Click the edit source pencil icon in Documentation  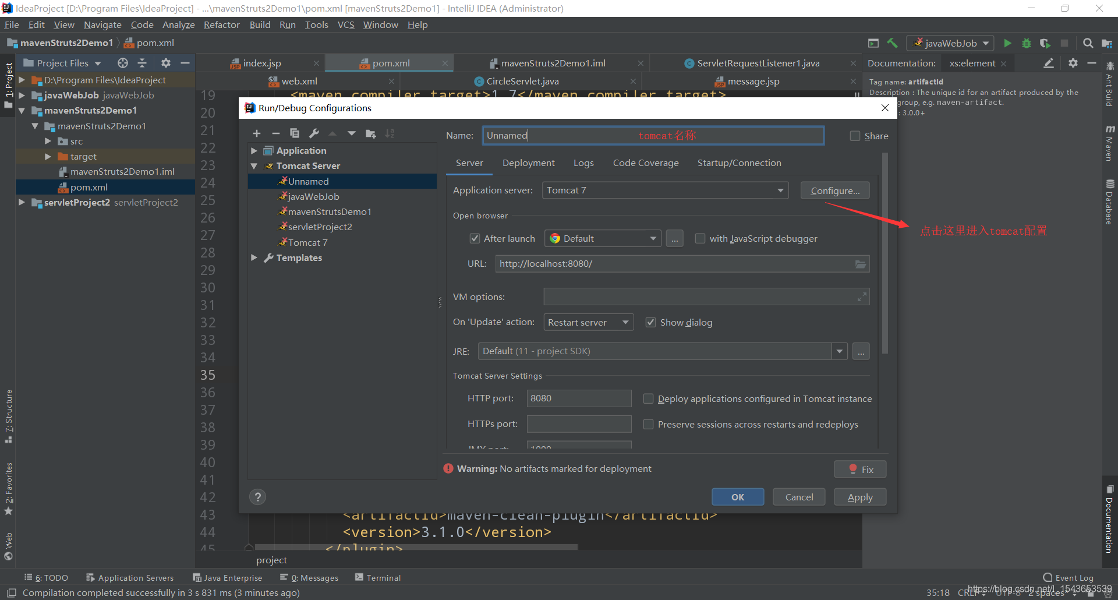click(x=1049, y=63)
